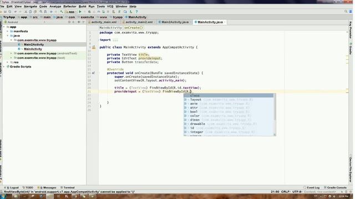Switch to the activity_main.xml tab

point(104,22)
